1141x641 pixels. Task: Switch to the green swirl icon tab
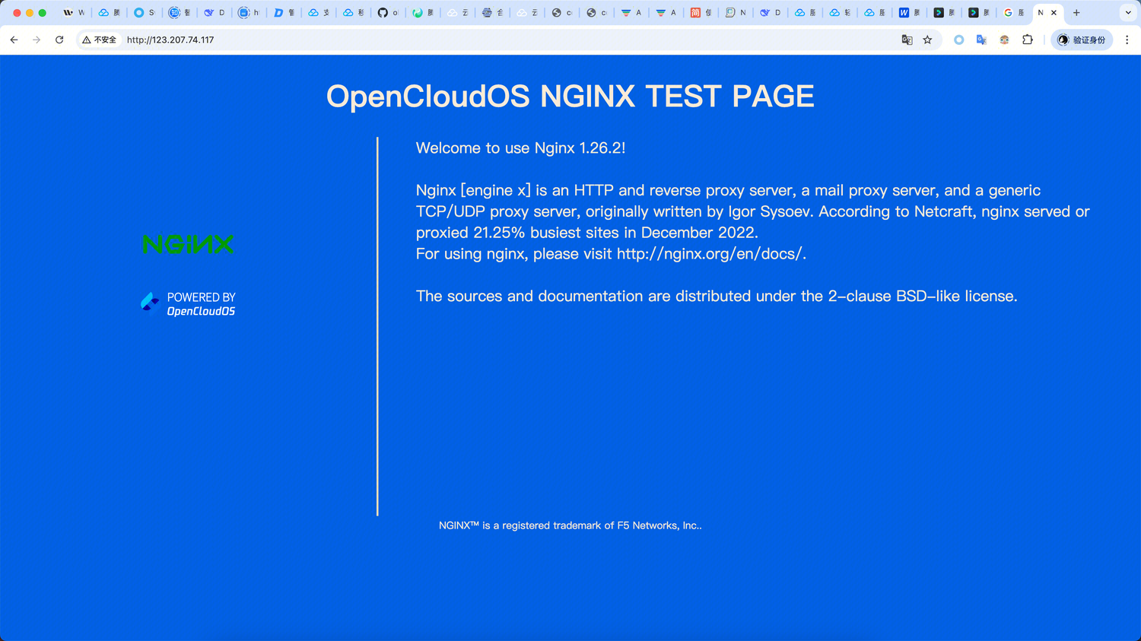[x=423, y=13]
